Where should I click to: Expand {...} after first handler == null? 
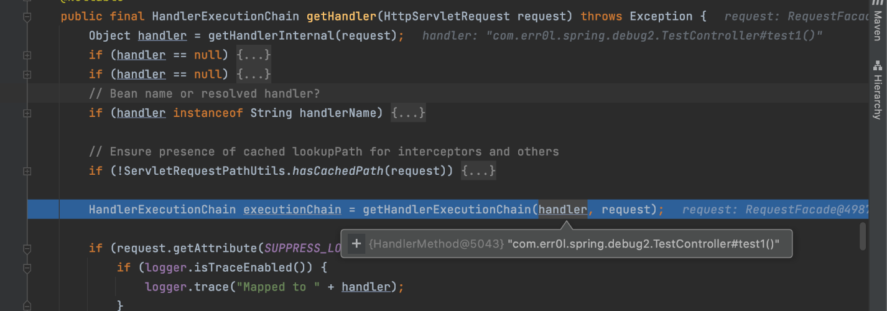click(253, 55)
